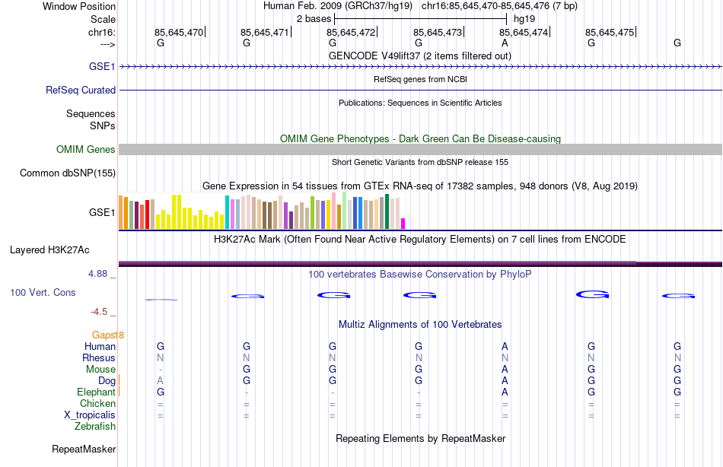Click the GSE1 gene arrow line

pos(420,67)
